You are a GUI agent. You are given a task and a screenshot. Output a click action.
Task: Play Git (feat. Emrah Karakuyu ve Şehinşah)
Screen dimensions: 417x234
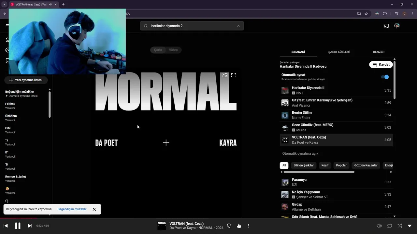[x=336, y=103]
